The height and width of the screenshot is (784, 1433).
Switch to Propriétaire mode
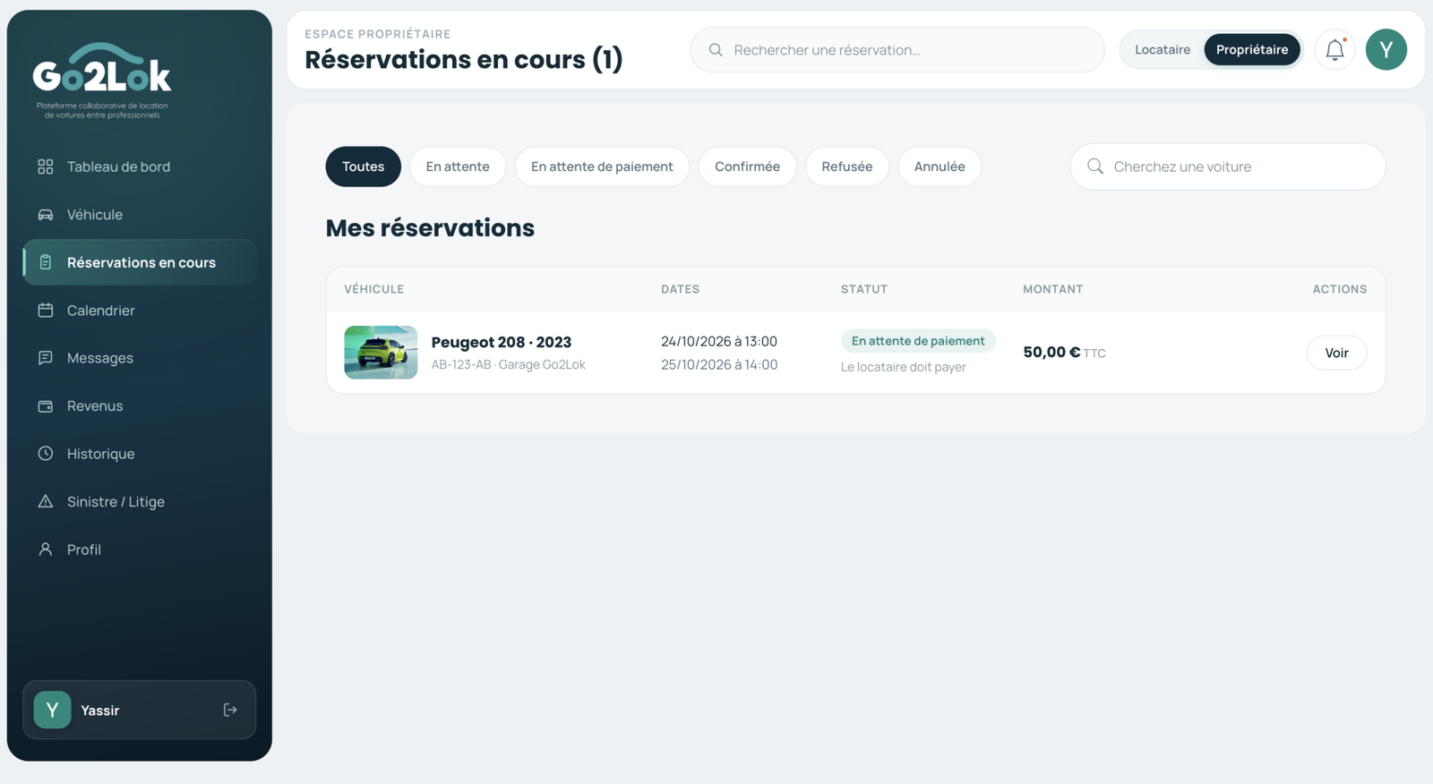point(1252,49)
